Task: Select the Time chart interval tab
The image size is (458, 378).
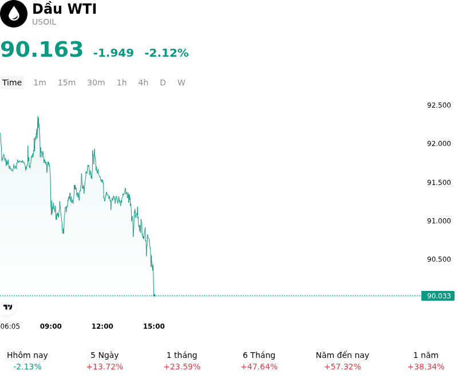Action: point(12,82)
